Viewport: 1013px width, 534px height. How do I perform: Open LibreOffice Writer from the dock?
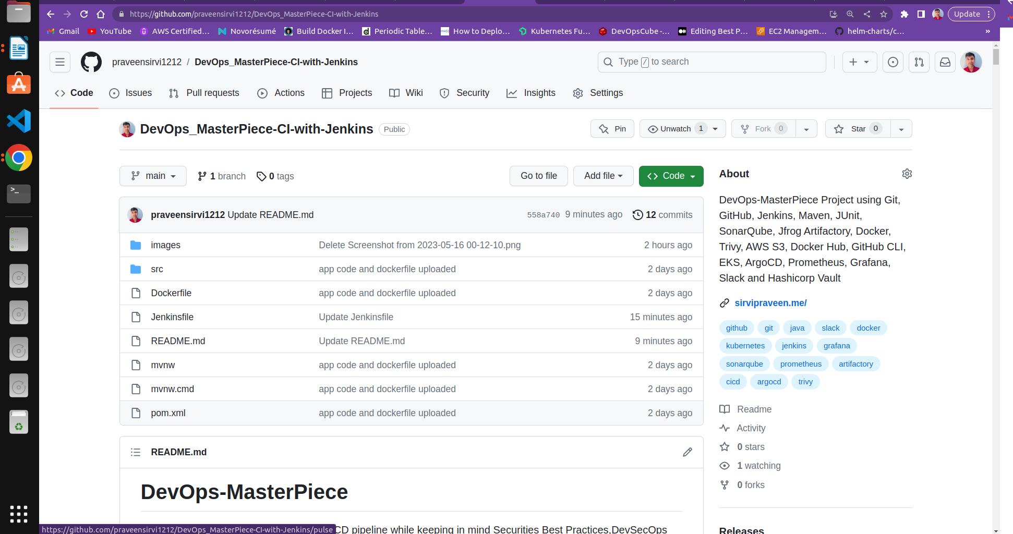coord(19,48)
